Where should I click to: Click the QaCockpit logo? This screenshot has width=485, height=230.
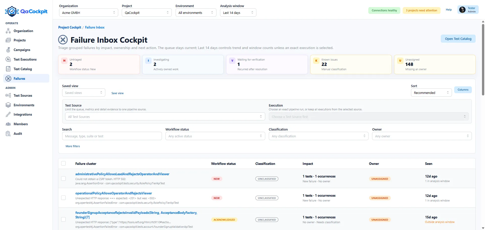(x=26, y=11)
